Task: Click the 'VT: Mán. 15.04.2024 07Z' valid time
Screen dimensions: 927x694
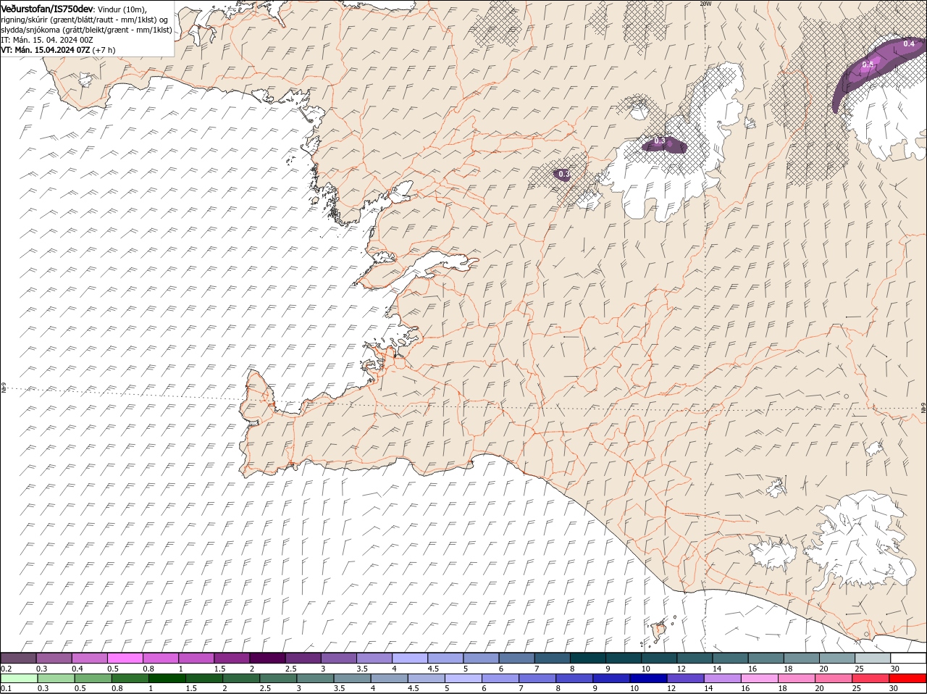Action: pos(46,50)
